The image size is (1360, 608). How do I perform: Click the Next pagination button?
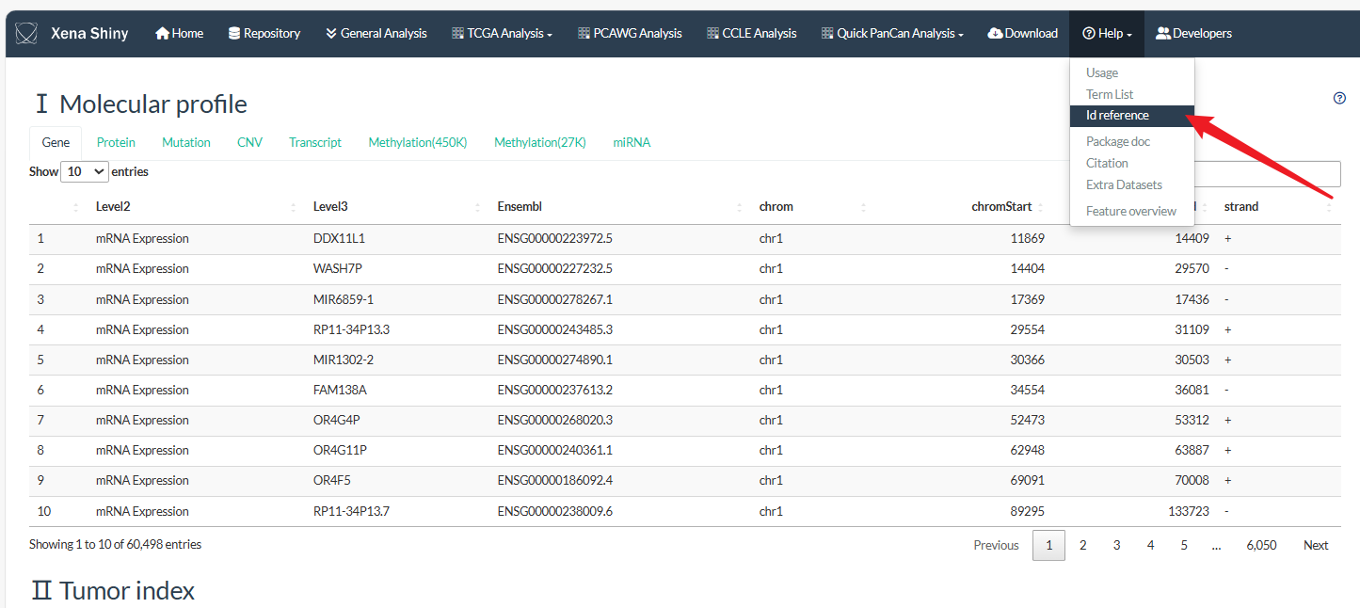coord(1316,545)
